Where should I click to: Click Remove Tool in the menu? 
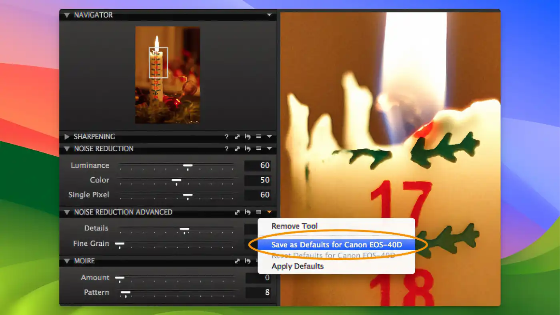coord(294,226)
